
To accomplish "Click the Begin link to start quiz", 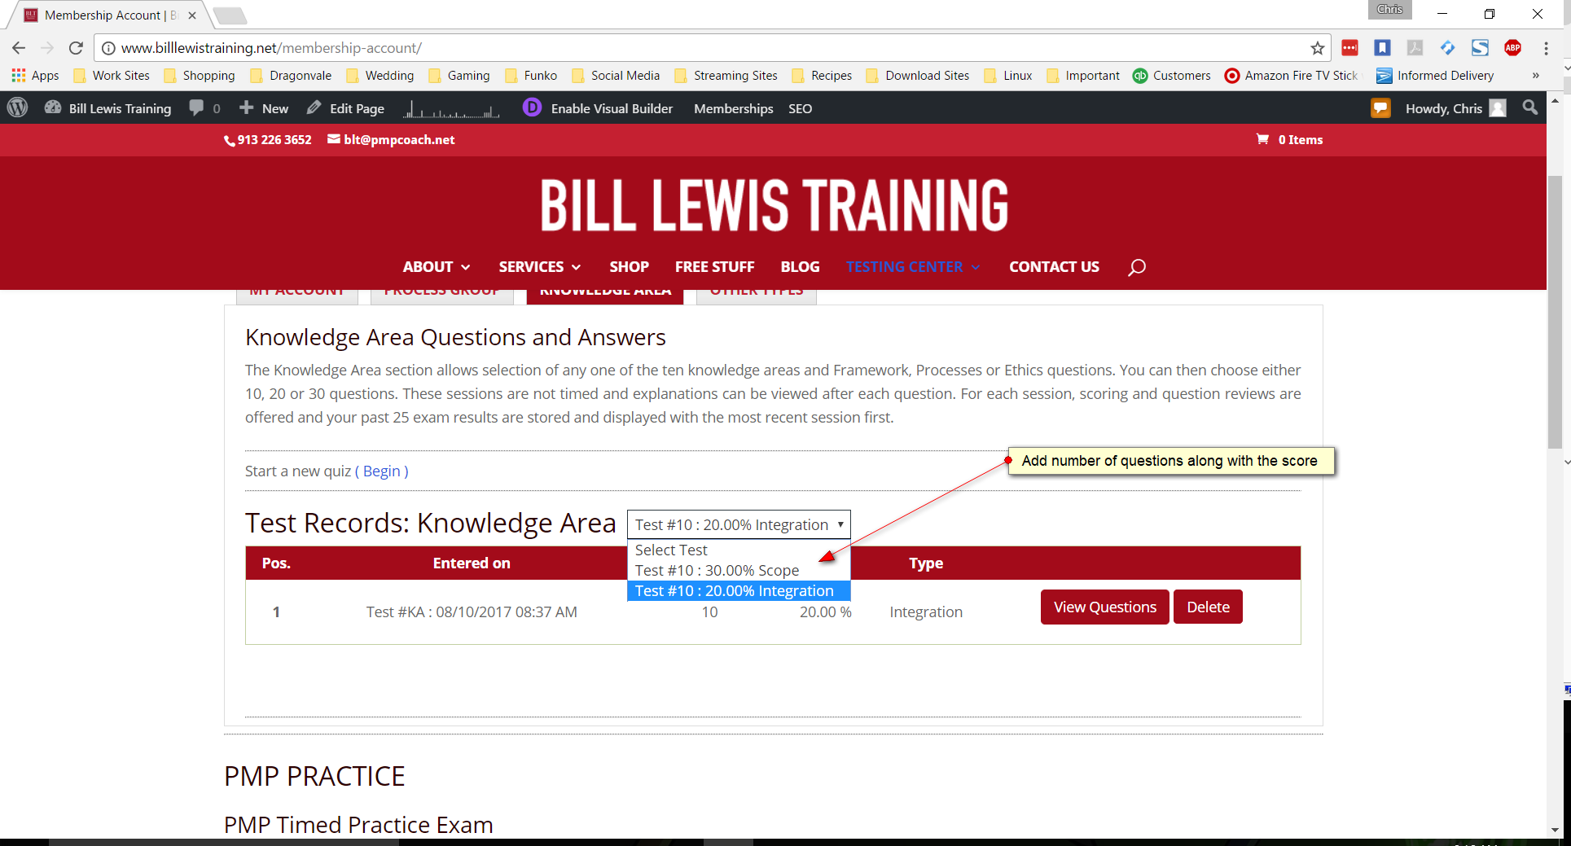I will (382, 471).
